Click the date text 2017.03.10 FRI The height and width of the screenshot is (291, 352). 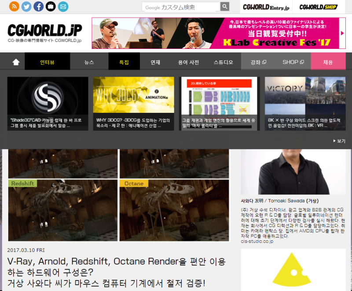(x=26, y=250)
